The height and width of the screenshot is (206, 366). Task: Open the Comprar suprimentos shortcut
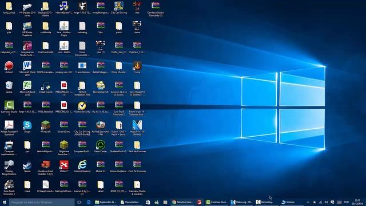coord(9,145)
